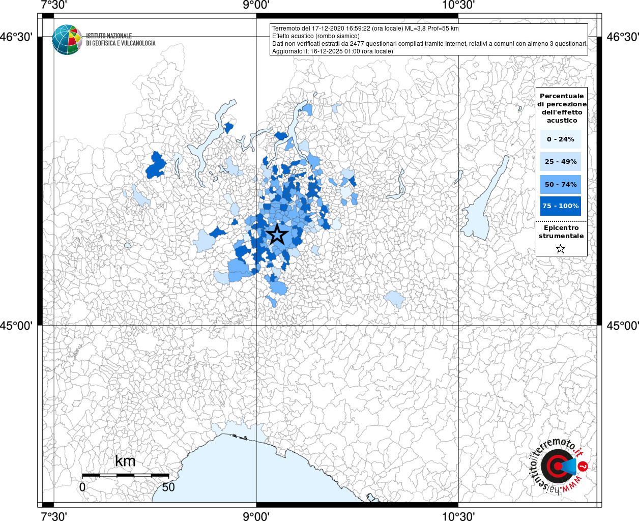Screen dimensions: 639x521
Task: Click the 'Terremoto del 17-12-2020' header line
Action: point(365,28)
